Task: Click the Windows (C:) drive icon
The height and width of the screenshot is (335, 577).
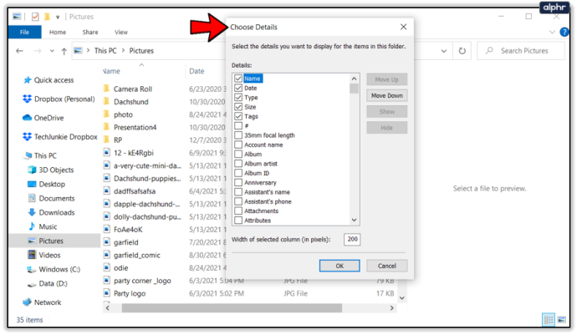Action: click(32, 270)
